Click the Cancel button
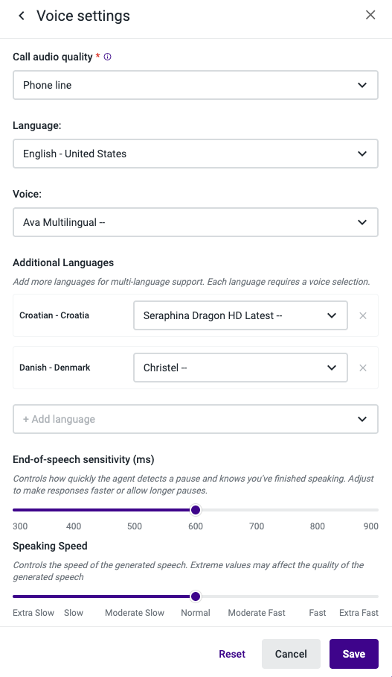The height and width of the screenshot is (677, 392). pyautogui.click(x=291, y=654)
